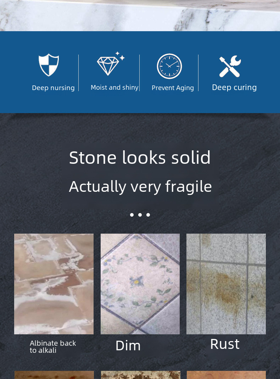
Task: Select the Deep nursing label
Action: (53, 88)
